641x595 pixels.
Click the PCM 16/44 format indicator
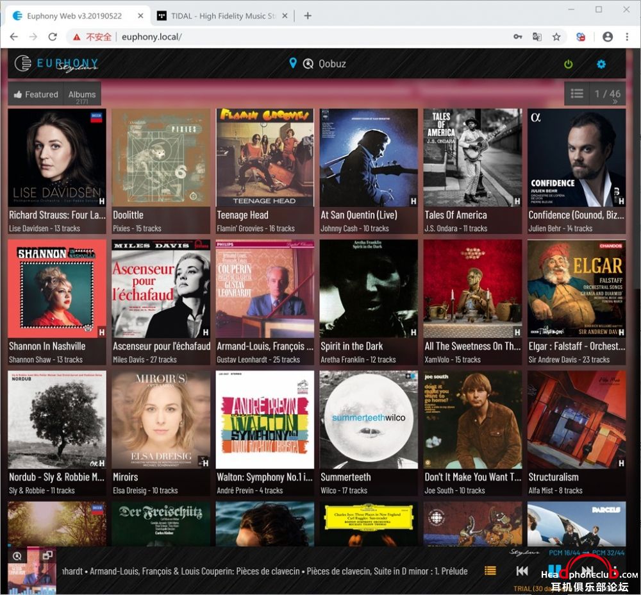point(565,553)
